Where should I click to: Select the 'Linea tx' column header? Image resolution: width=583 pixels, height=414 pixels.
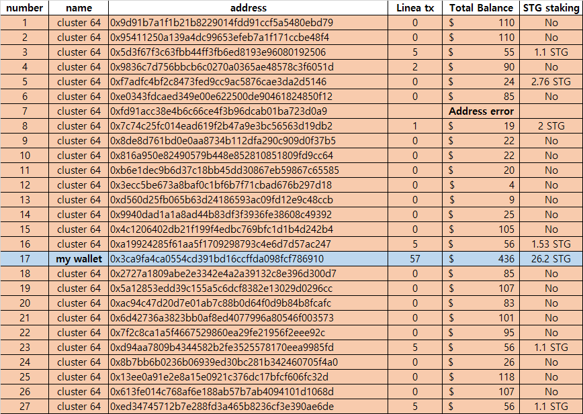click(415, 8)
